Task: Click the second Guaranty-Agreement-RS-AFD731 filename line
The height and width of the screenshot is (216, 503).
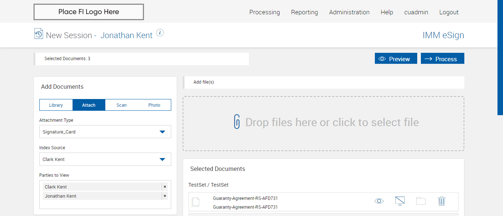Action: (245, 207)
